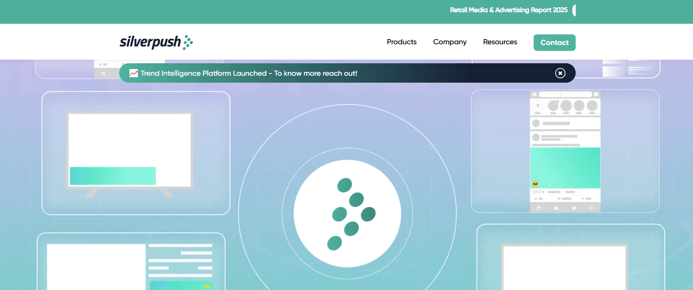Screen dimensions: 693x290
Task: Click the camera icon atop phone mockup
Action: [x=534, y=94]
